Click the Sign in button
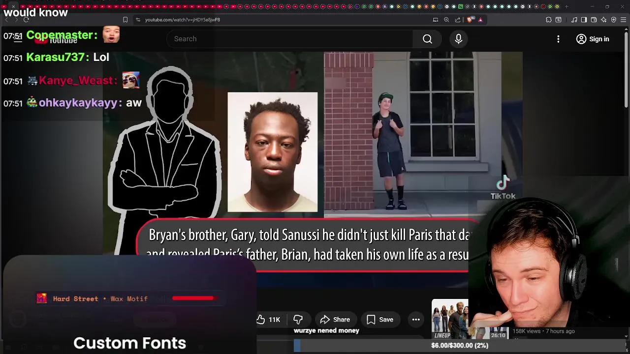630x354 pixels. [x=593, y=39]
